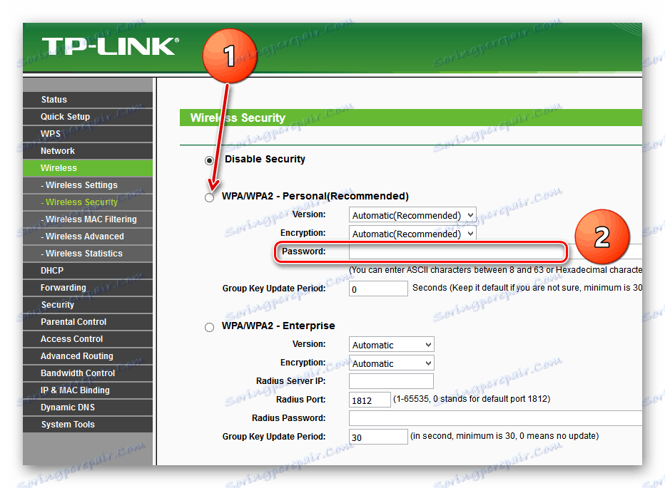
Task: Open the Version dropdown under Personal security
Action: click(412, 214)
